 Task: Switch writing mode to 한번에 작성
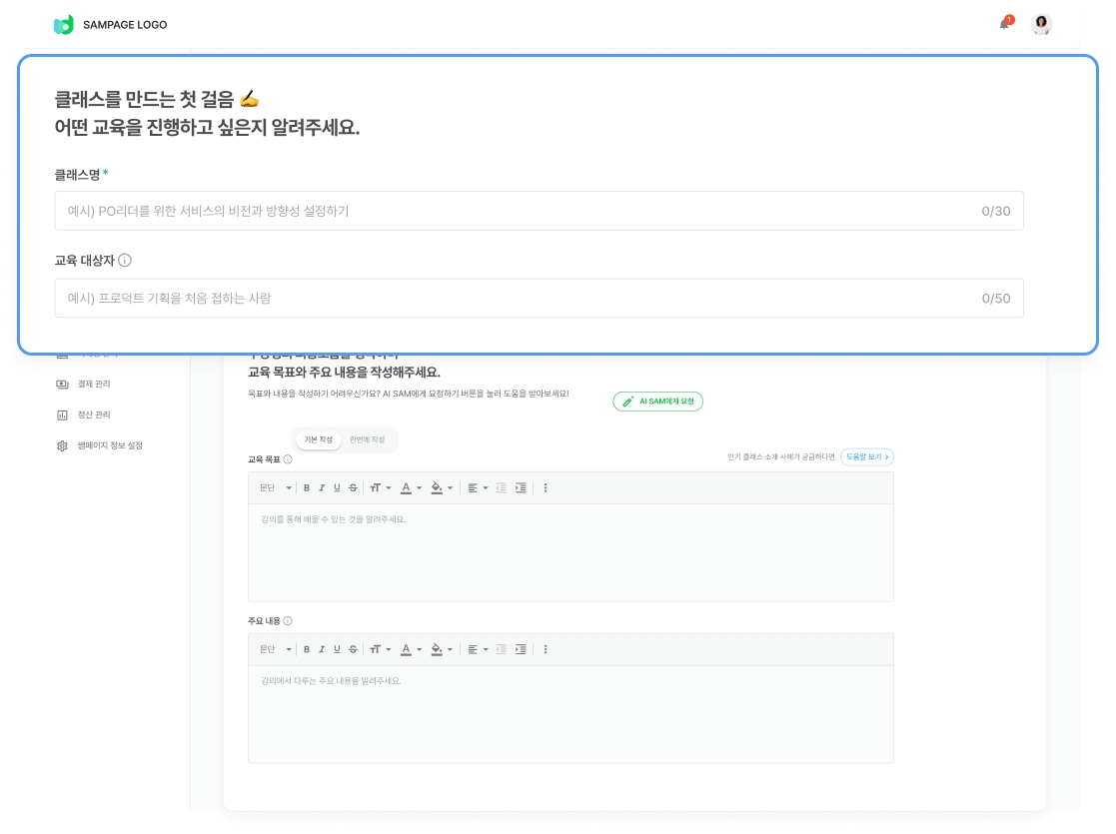[367, 439]
